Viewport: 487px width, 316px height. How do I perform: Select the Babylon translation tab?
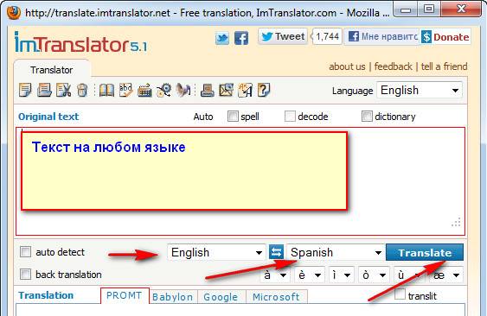[x=173, y=297]
